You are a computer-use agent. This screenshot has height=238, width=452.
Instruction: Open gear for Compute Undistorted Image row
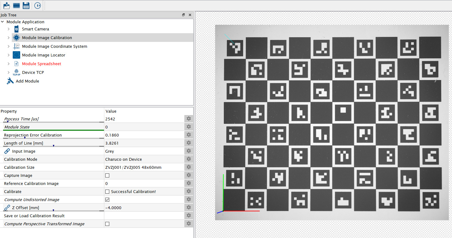[188, 200]
